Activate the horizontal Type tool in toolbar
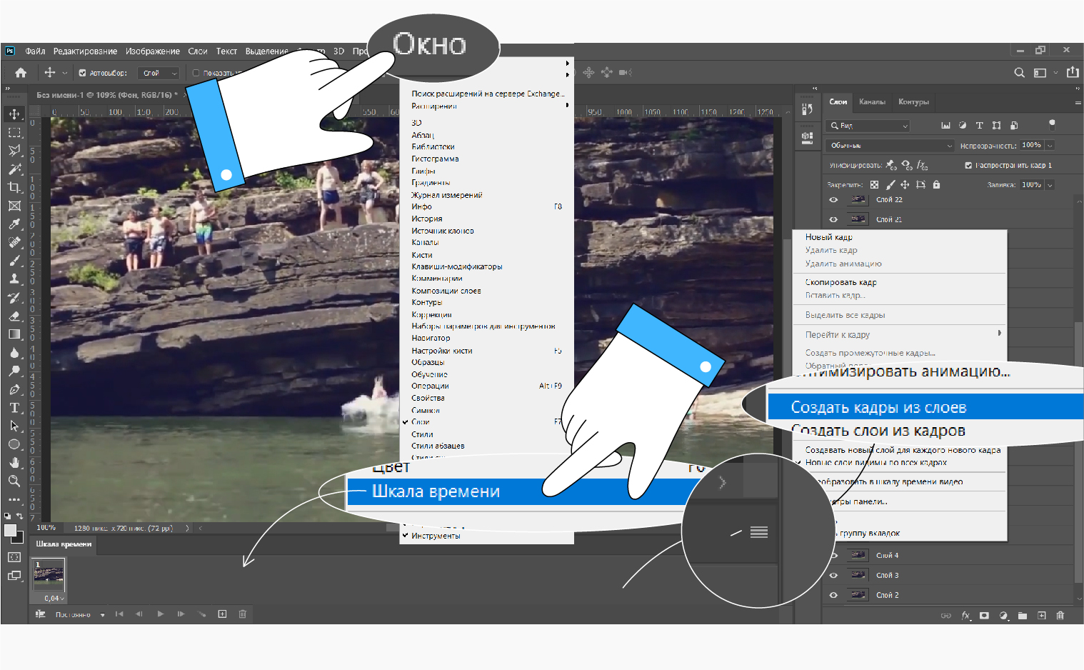The image size is (1084, 670). [14, 408]
